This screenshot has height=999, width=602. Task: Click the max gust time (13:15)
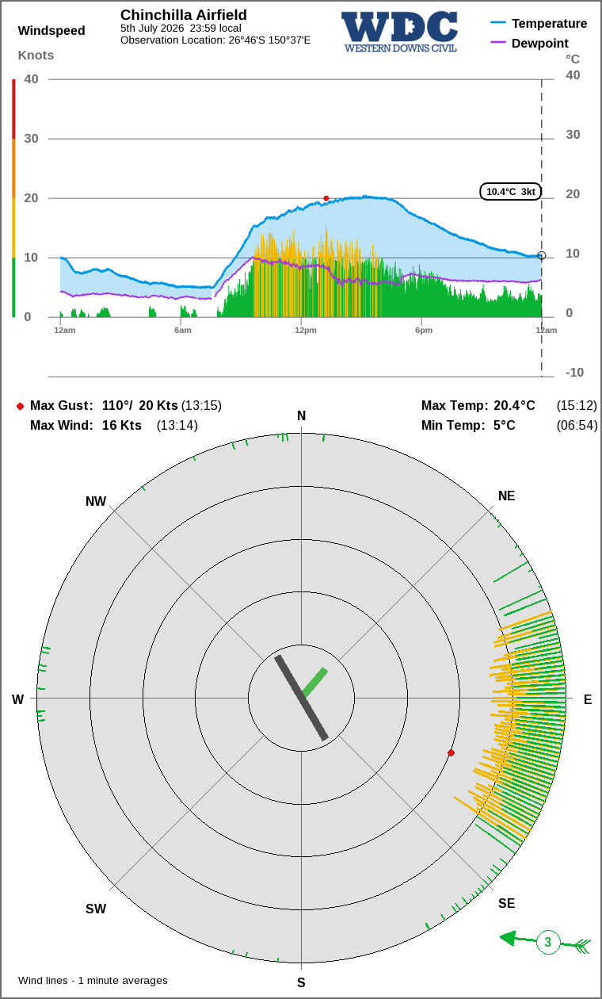202,405
